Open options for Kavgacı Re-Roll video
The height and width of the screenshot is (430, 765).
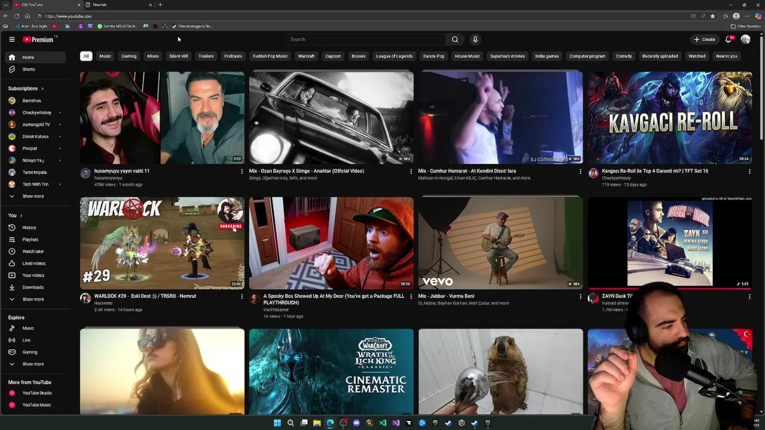749,171
